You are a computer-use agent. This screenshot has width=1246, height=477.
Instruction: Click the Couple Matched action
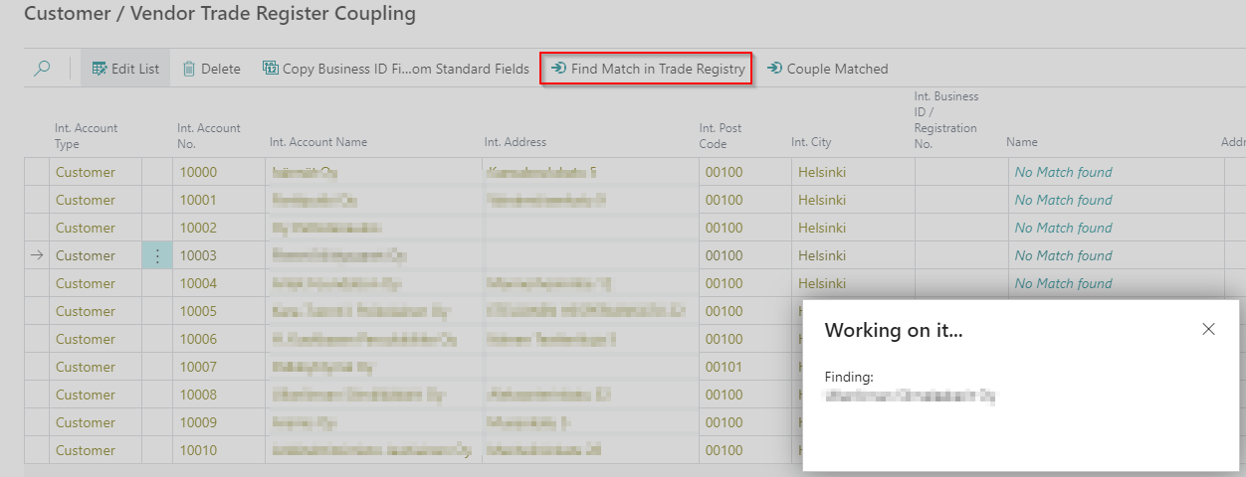827,69
